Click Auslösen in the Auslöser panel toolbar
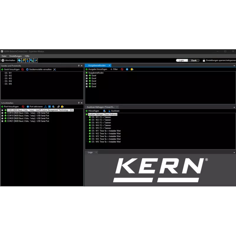Screen dimensions: 236x236 pyautogui.click(x=115, y=111)
